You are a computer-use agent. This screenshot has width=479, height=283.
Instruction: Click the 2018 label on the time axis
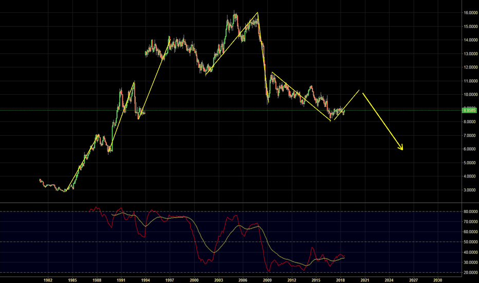[x=340, y=280]
